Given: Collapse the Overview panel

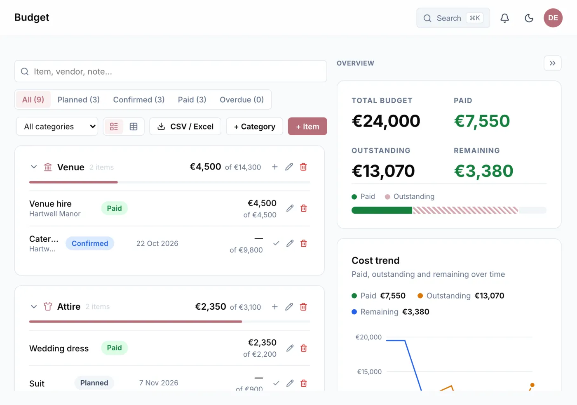Looking at the screenshot, I should tap(552, 63).
